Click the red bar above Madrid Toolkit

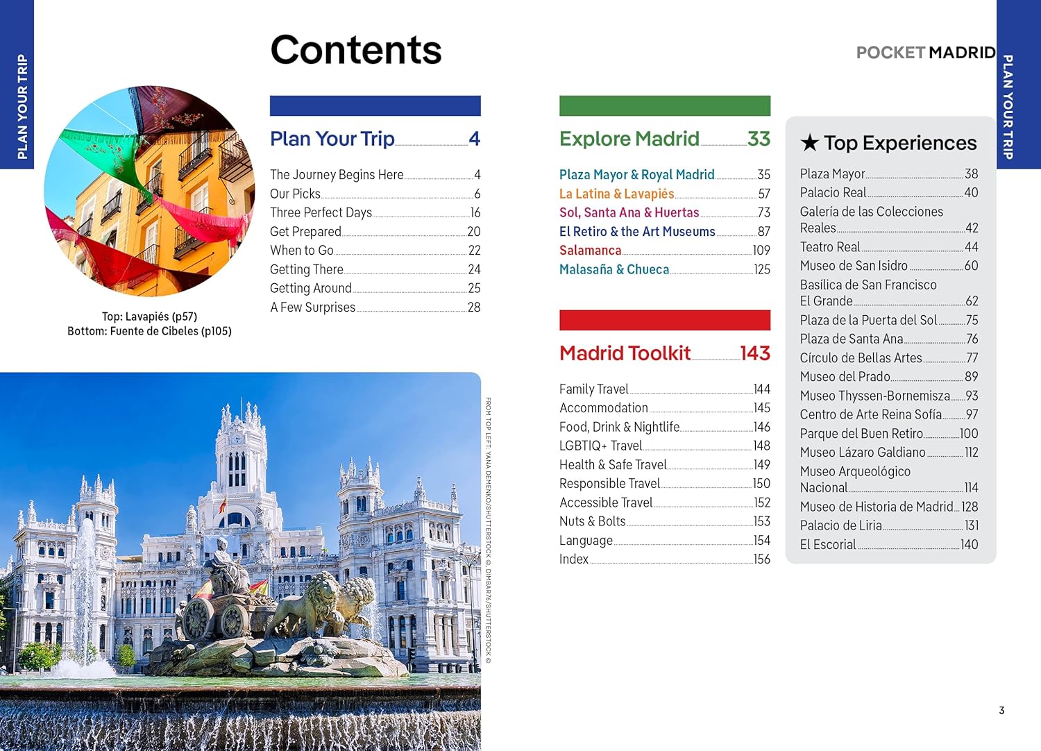click(x=664, y=320)
